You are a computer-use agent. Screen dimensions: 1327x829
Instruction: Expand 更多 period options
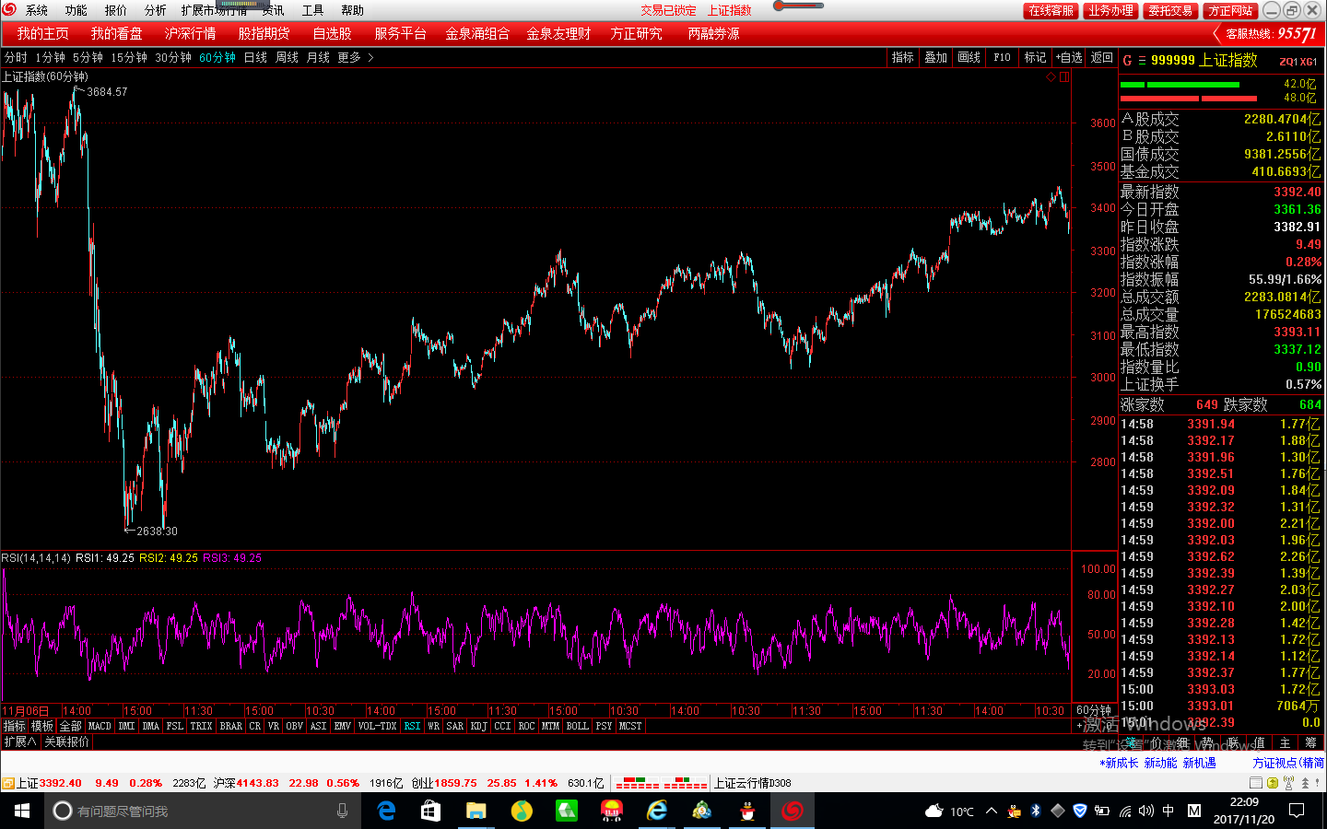[x=355, y=57]
